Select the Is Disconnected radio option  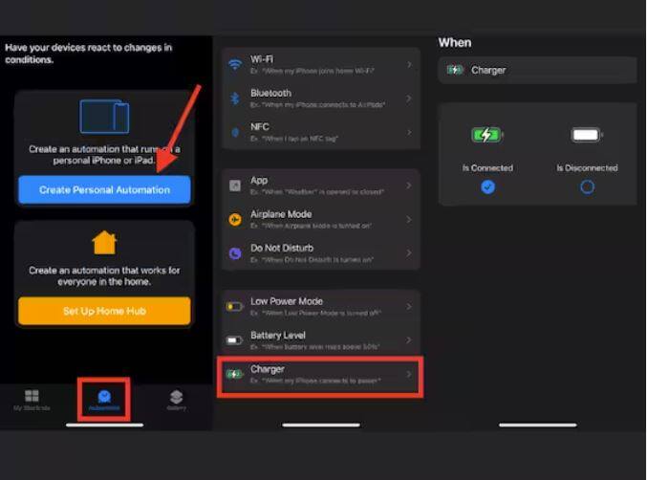[587, 187]
